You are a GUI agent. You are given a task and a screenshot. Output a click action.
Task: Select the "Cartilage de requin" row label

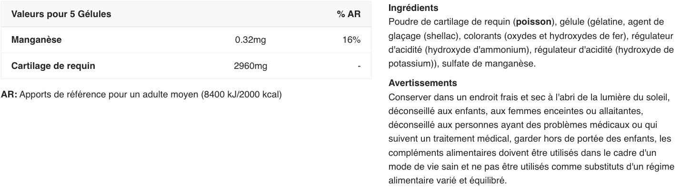(x=53, y=66)
